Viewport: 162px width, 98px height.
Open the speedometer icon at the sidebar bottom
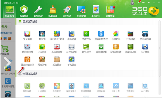click(8, 94)
